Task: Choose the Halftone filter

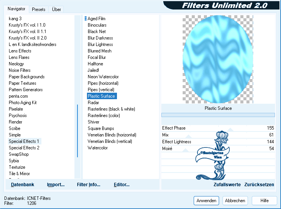Action: (x=95, y=64)
